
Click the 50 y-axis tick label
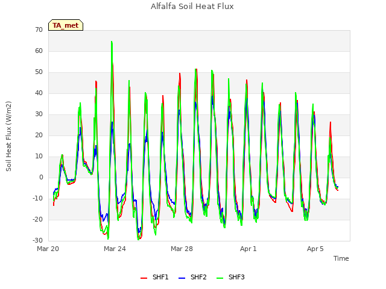click(x=39, y=72)
